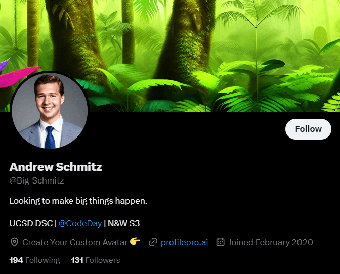Visit the profilepro.ai website link
The image size is (340, 274).
(x=184, y=242)
